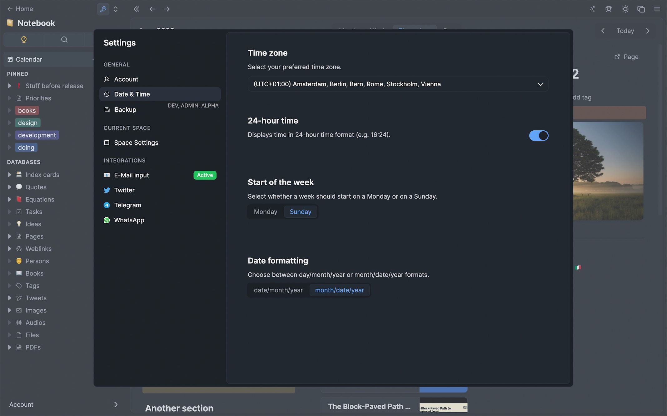Screen dimensions: 667x416
Task: Disable the 24-hour time toggle
Action: (539, 135)
